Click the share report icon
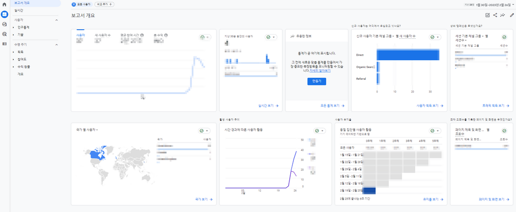The height and width of the screenshot is (212, 516). 495,15
